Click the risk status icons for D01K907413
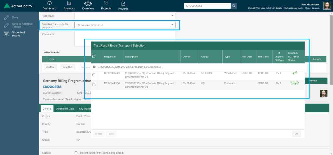This screenshot has height=155, width=333. pos(295,73)
